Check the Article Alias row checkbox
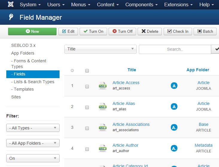The height and width of the screenshot is (167, 219). (x=87, y=107)
